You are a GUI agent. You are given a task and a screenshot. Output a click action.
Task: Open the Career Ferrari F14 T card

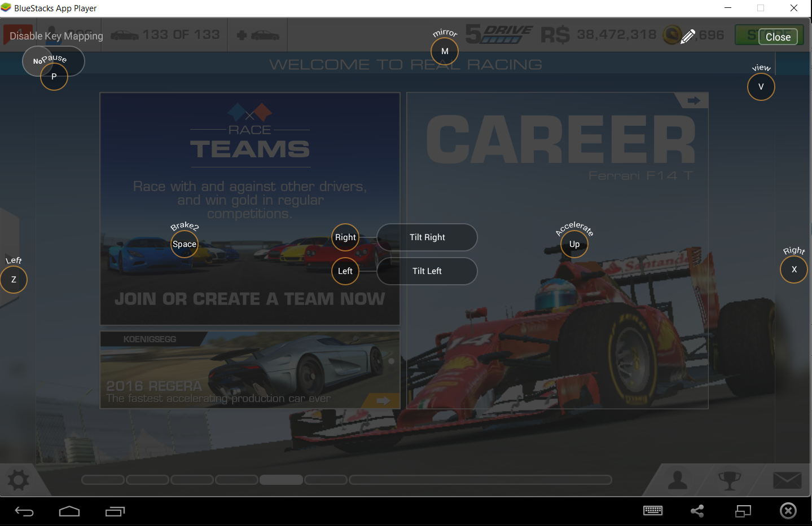pyautogui.click(x=558, y=251)
